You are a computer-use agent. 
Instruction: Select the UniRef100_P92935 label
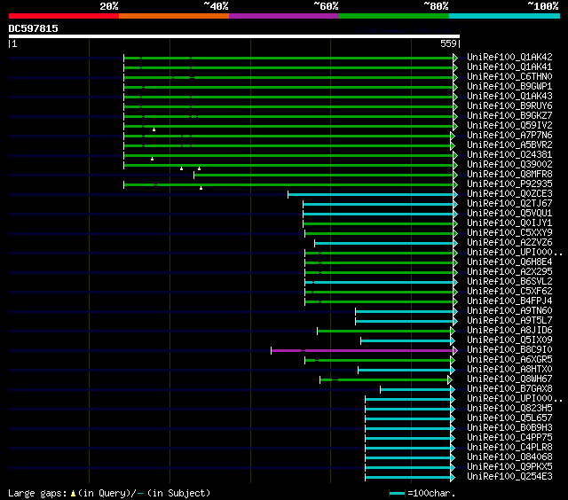509,184
